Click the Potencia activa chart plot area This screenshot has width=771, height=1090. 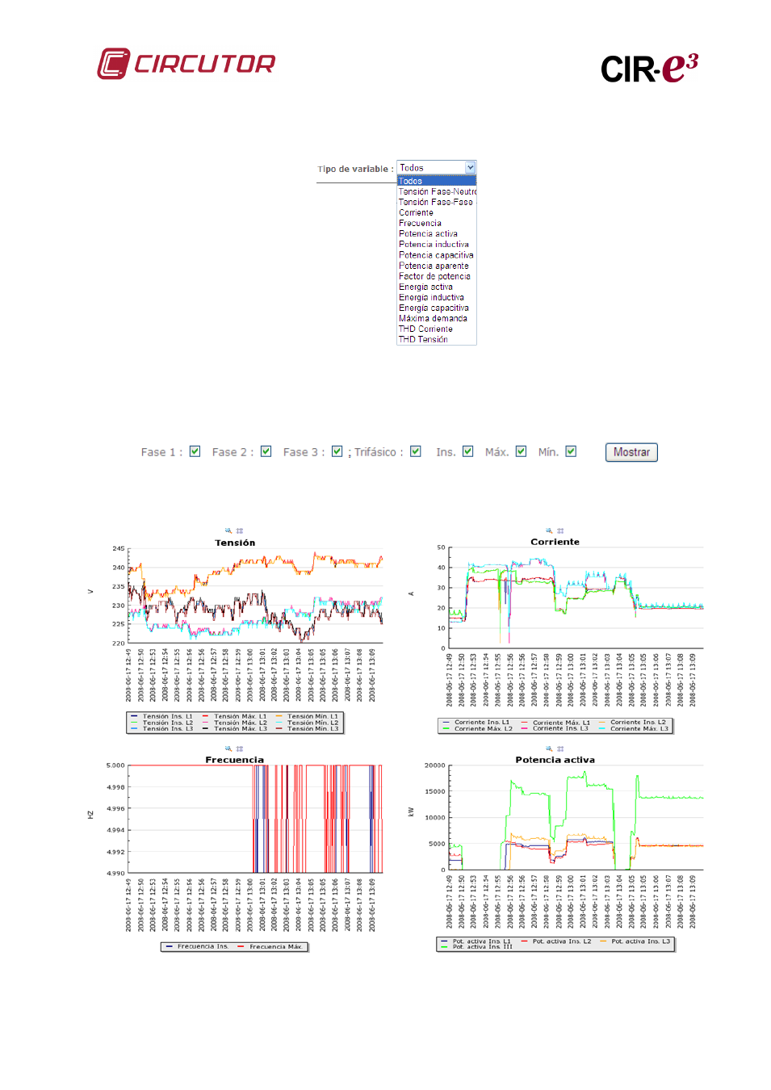click(x=576, y=817)
